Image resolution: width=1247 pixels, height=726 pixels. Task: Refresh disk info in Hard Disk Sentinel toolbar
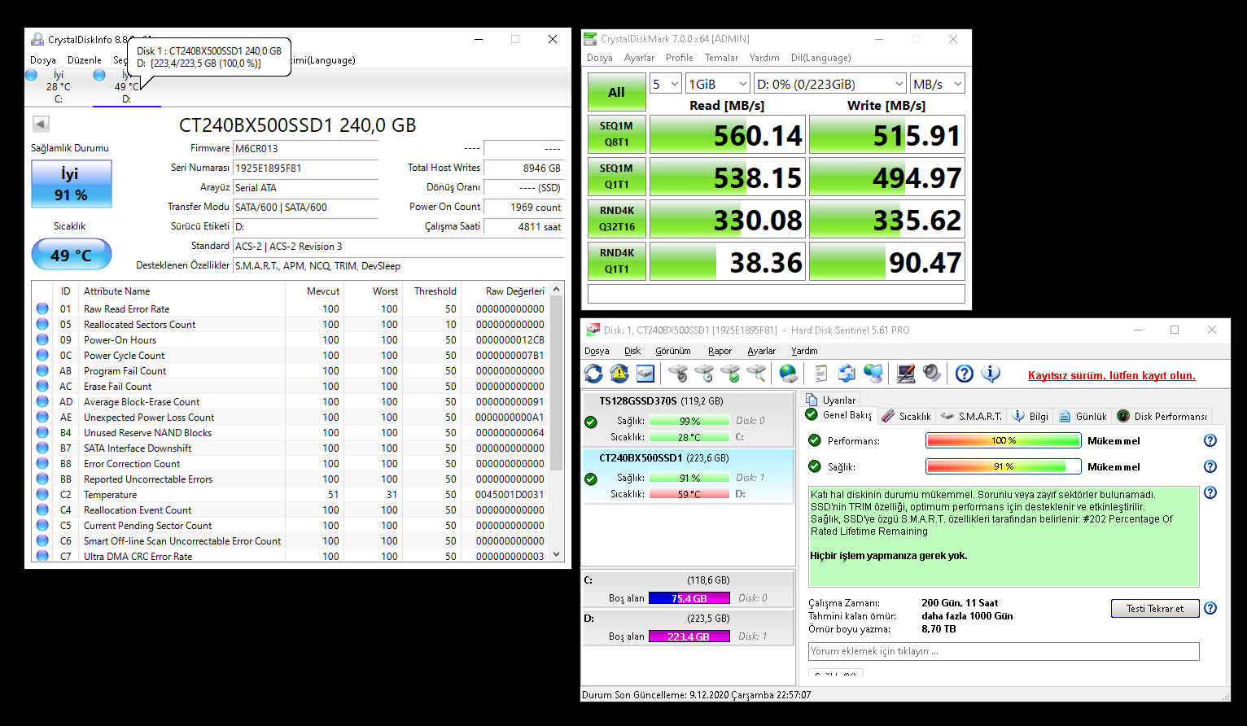(x=593, y=374)
